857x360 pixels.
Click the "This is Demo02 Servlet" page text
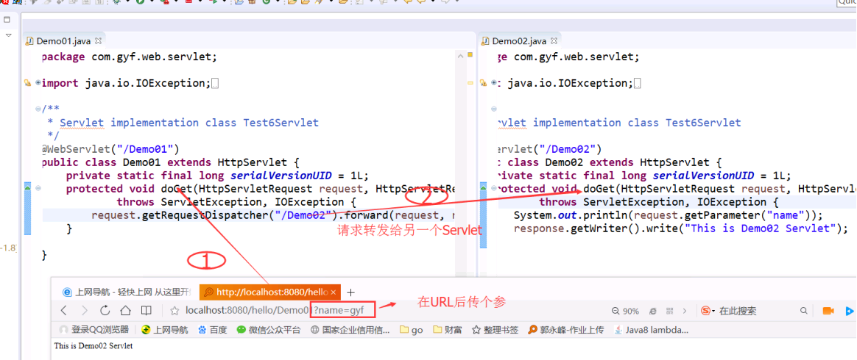[x=93, y=346]
